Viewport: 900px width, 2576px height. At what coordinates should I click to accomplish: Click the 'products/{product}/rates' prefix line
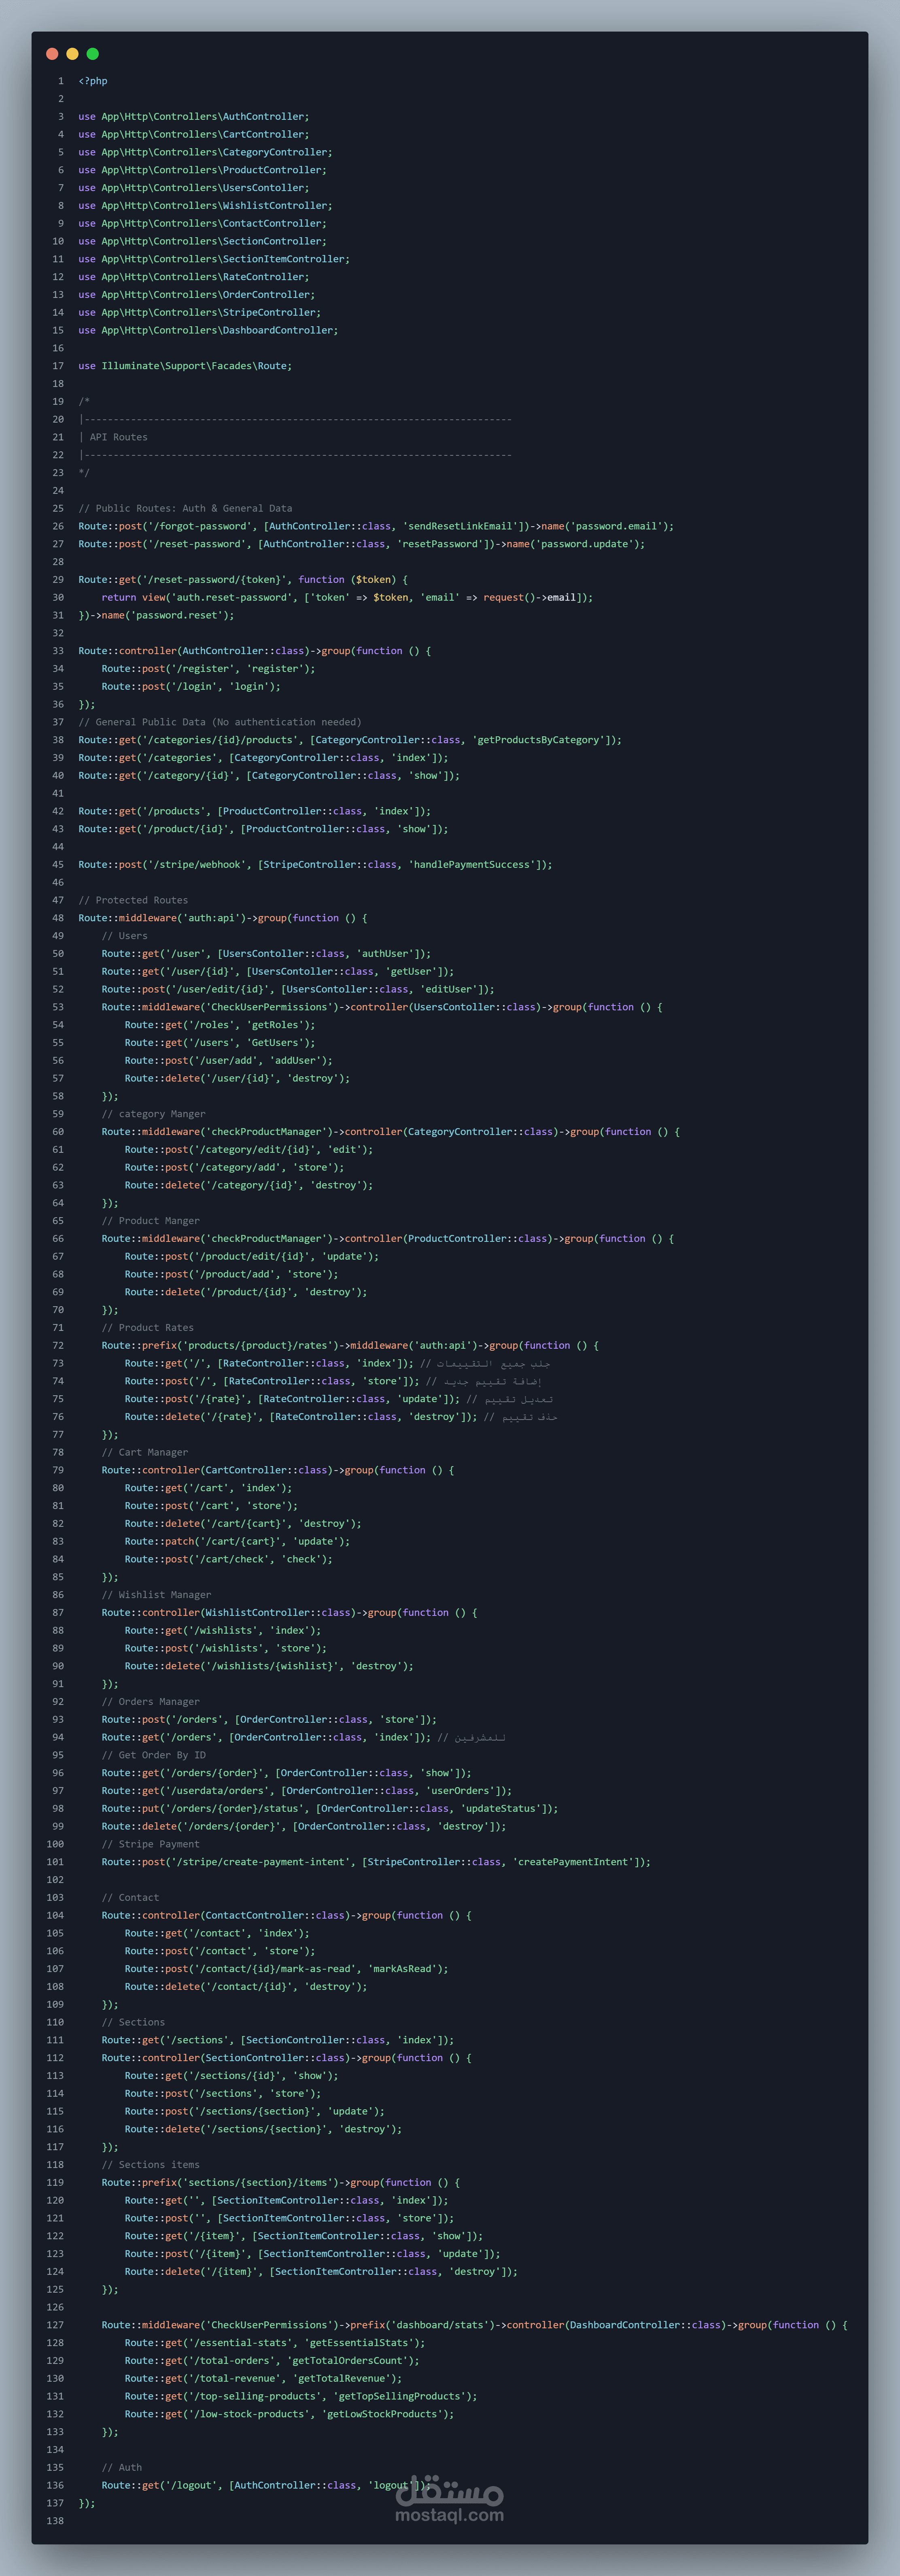(x=350, y=1346)
